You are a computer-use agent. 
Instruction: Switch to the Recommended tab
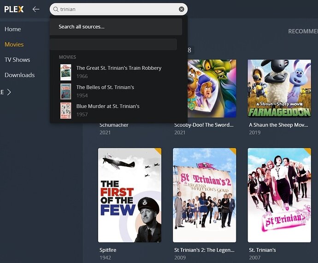point(303,31)
